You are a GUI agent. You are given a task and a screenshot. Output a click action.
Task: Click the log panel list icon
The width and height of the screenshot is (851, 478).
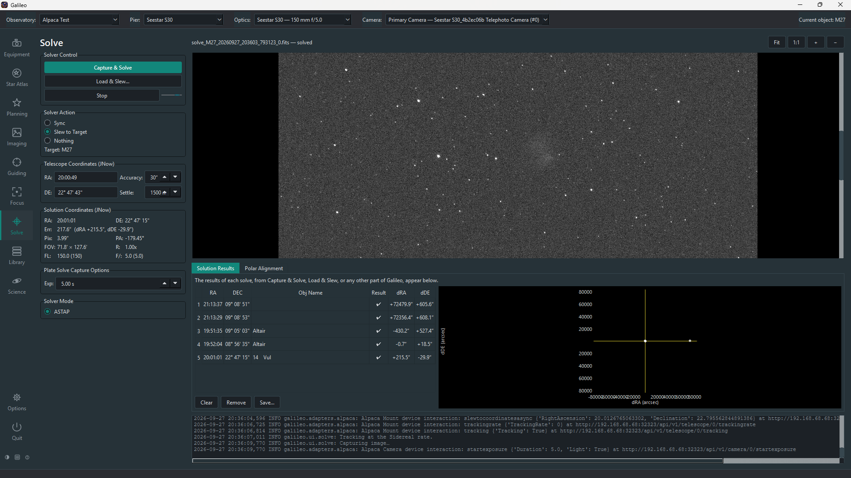[17, 457]
